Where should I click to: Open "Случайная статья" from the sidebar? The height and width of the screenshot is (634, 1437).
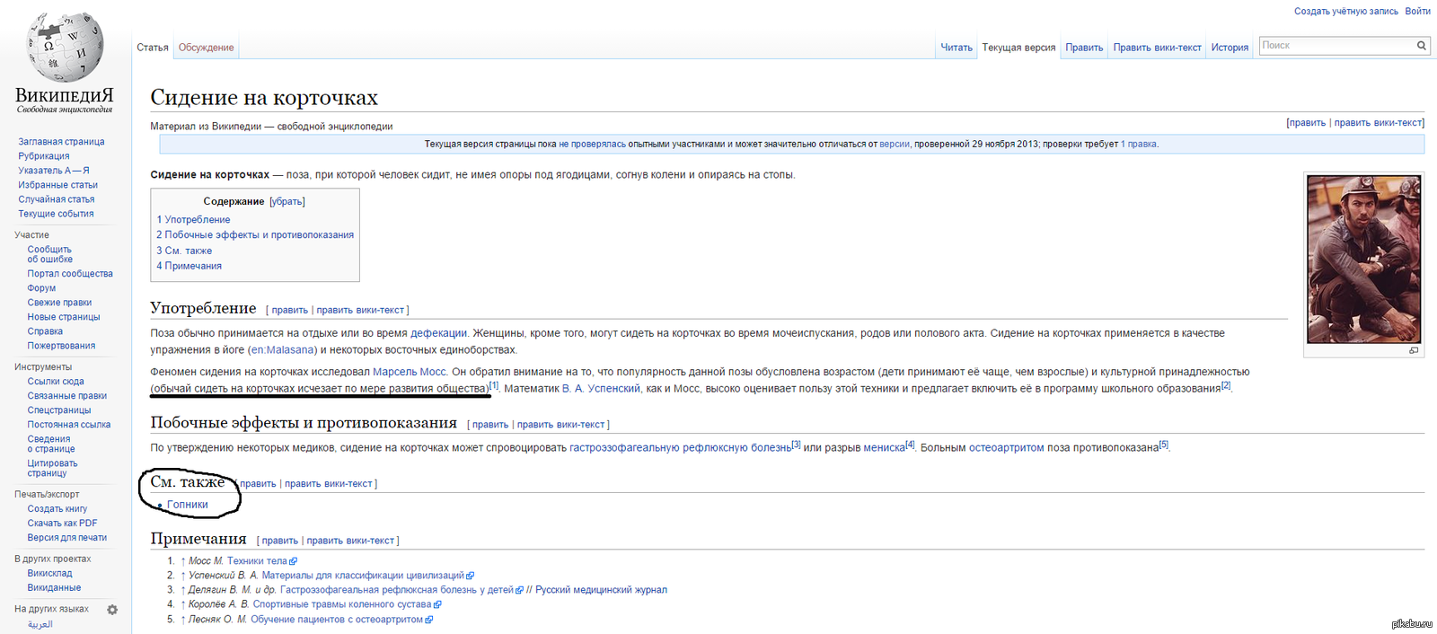click(x=56, y=199)
